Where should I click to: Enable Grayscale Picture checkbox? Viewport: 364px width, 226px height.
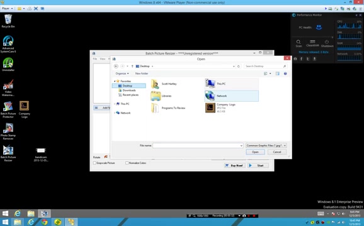(94, 163)
